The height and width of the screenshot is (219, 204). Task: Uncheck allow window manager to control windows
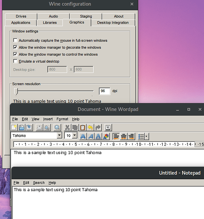coord(15,54)
